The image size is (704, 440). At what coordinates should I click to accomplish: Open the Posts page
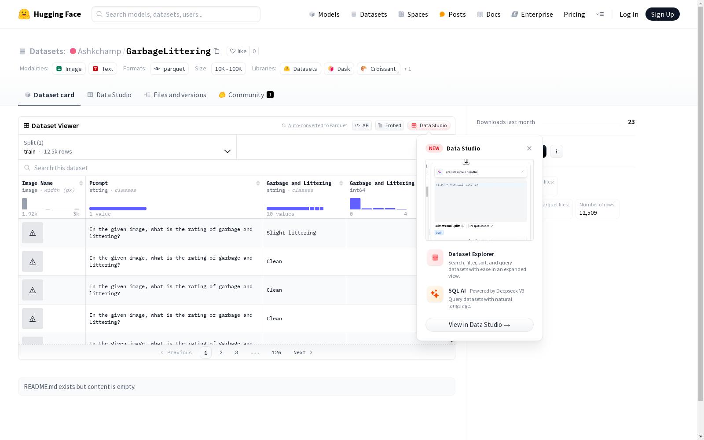pyautogui.click(x=452, y=14)
